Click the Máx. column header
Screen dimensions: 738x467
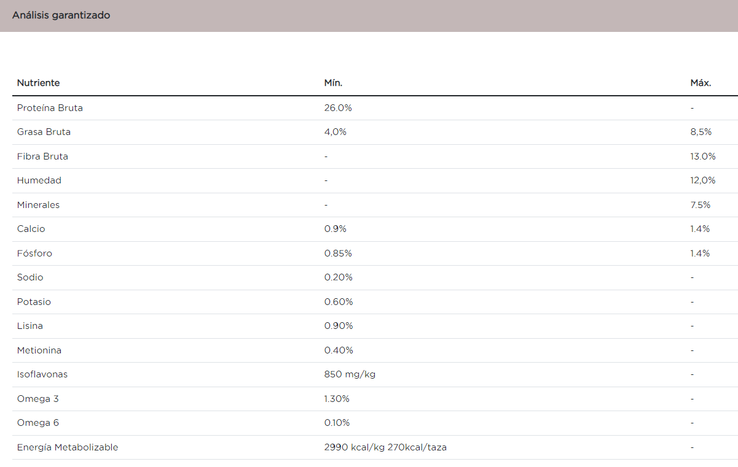[701, 83]
